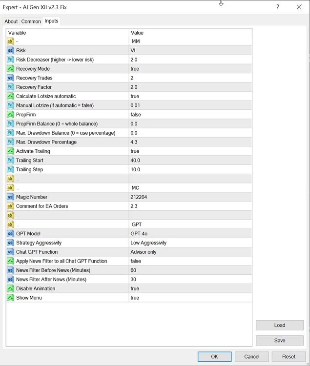The height and width of the screenshot is (366, 310).
Task: Edit Comment for EA Orders value 2.3
Action: pyautogui.click(x=190, y=206)
